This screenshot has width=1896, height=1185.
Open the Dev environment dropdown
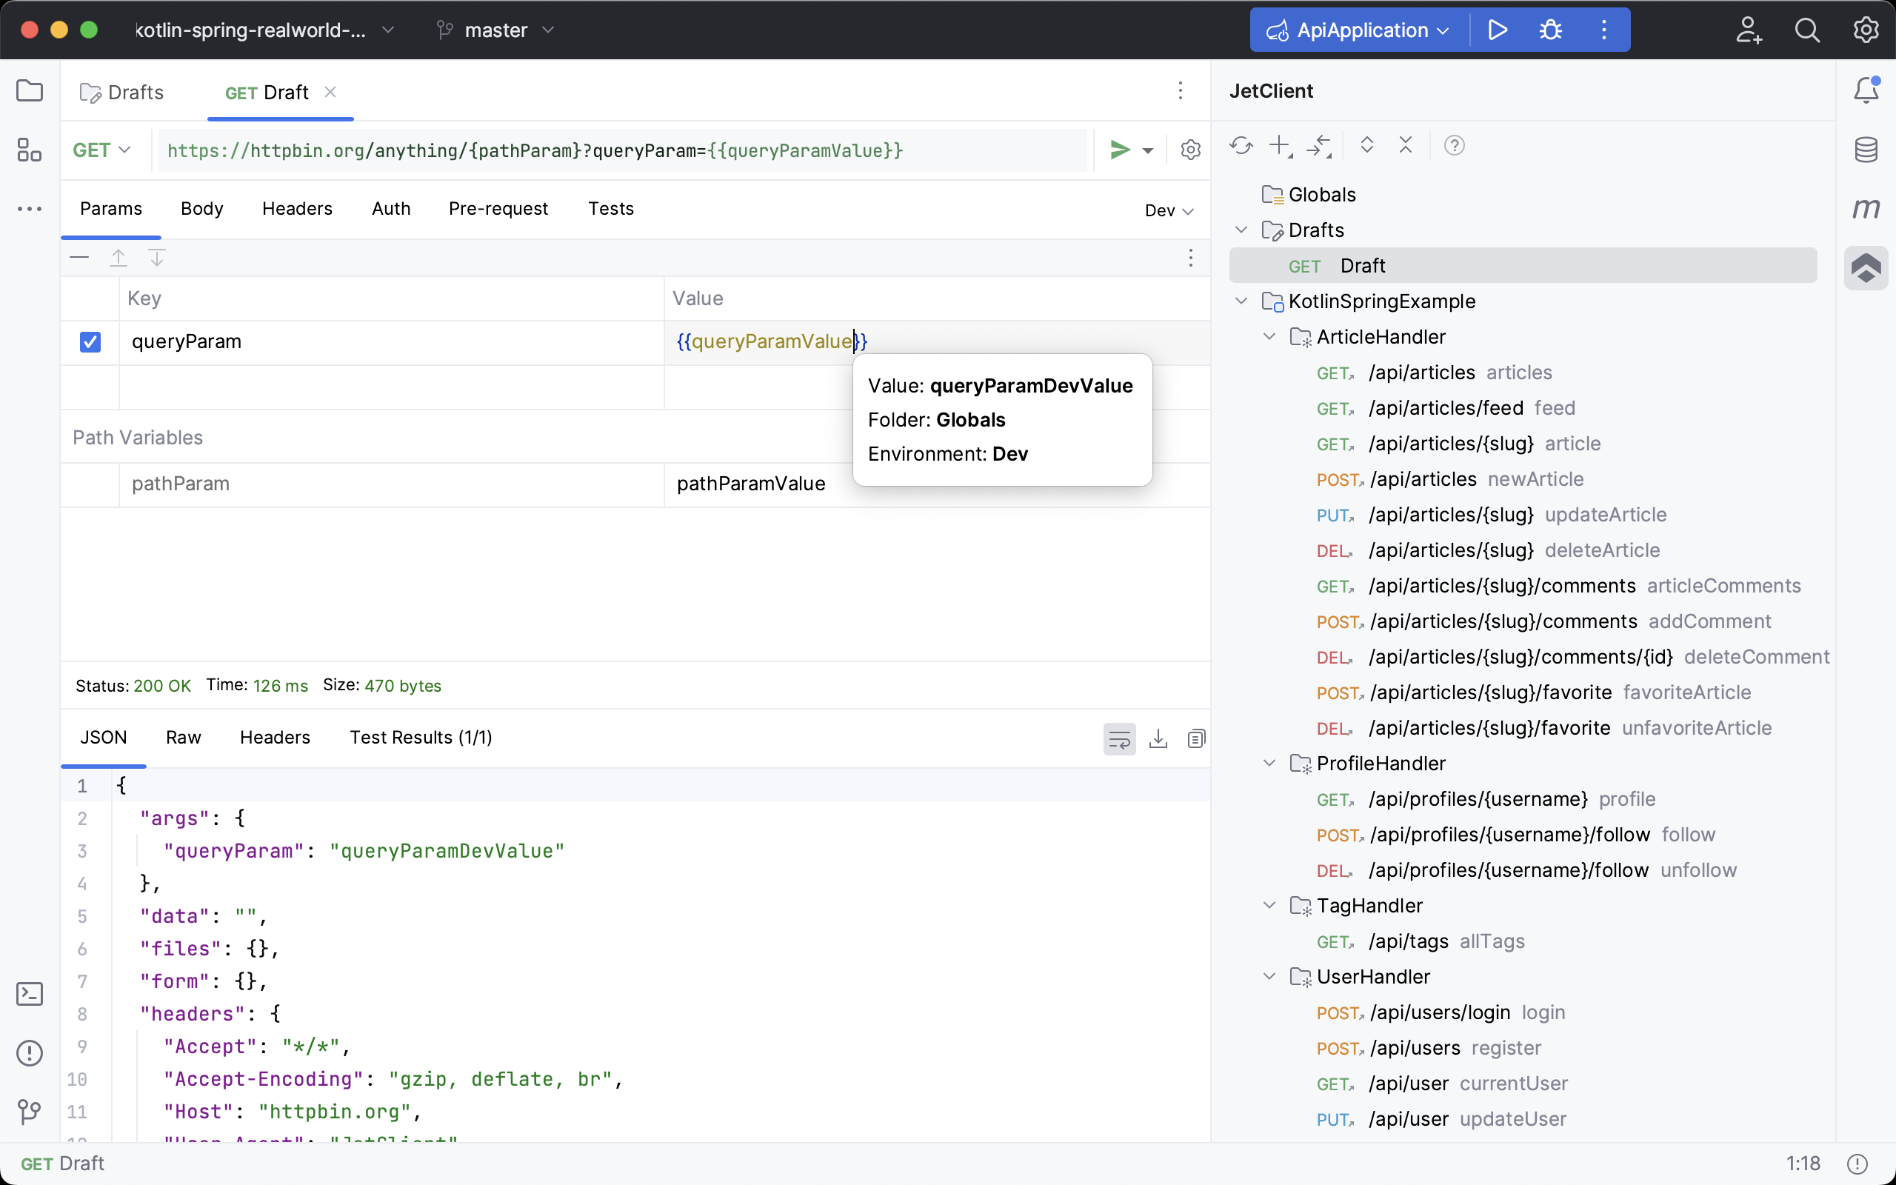coord(1168,211)
